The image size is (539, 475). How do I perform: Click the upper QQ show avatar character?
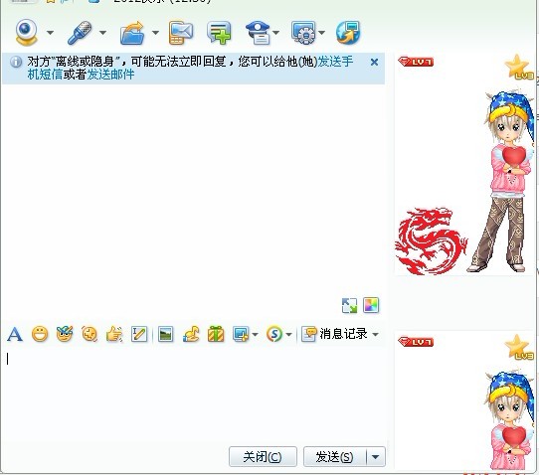[503, 181]
